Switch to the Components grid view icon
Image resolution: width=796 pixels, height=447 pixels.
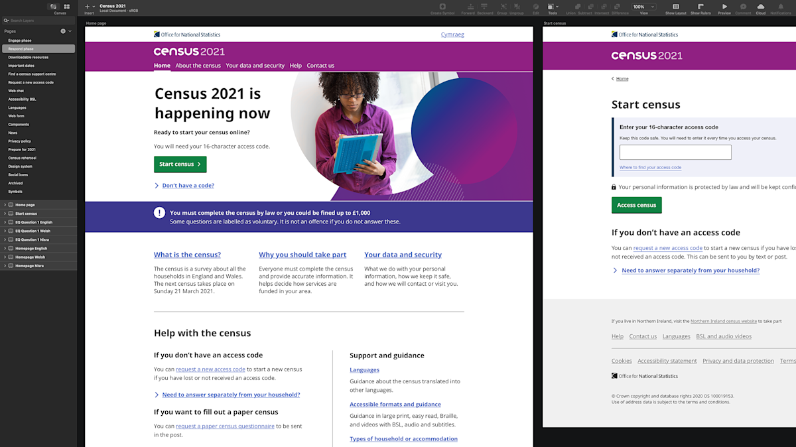click(66, 7)
